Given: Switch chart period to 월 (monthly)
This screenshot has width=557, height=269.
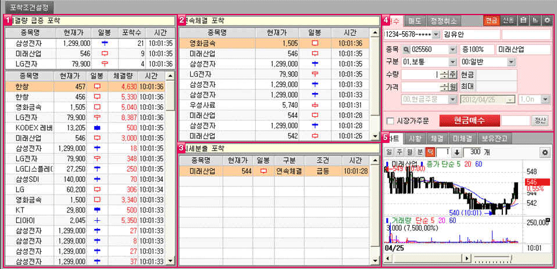Looking at the screenshot, I should point(409,153).
